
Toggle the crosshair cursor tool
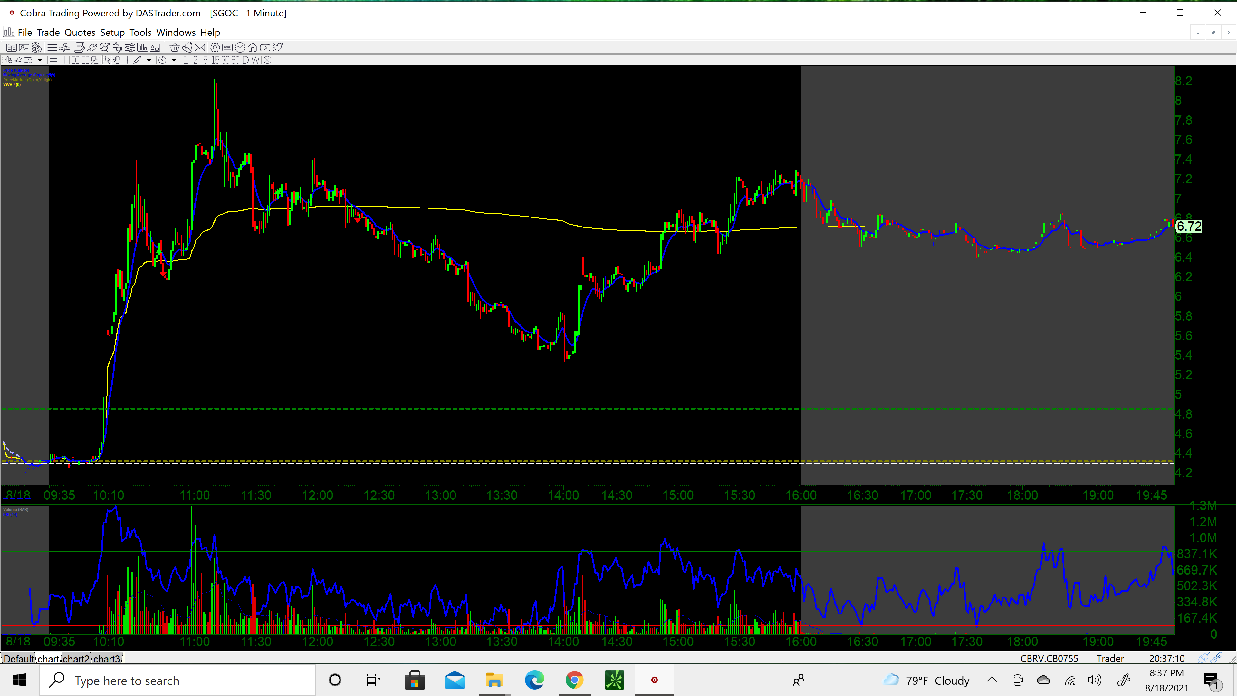click(127, 60)
